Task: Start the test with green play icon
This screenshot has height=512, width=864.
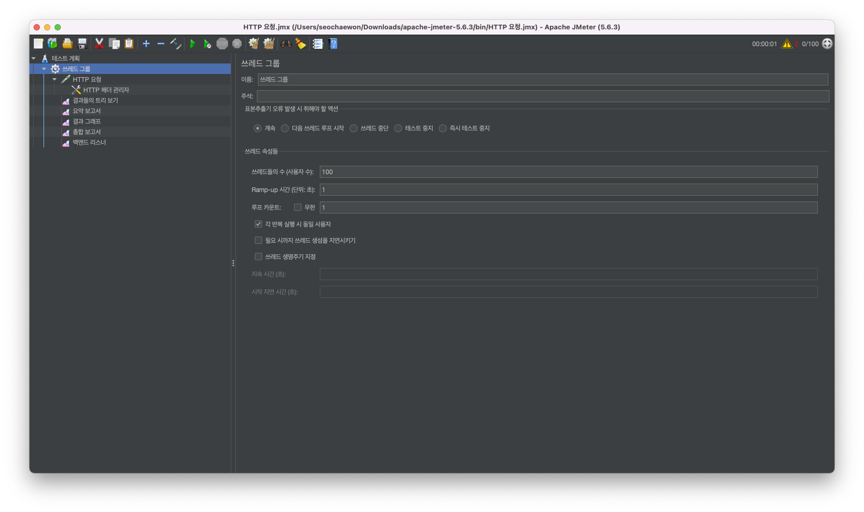Action: [x=193, y=44]
